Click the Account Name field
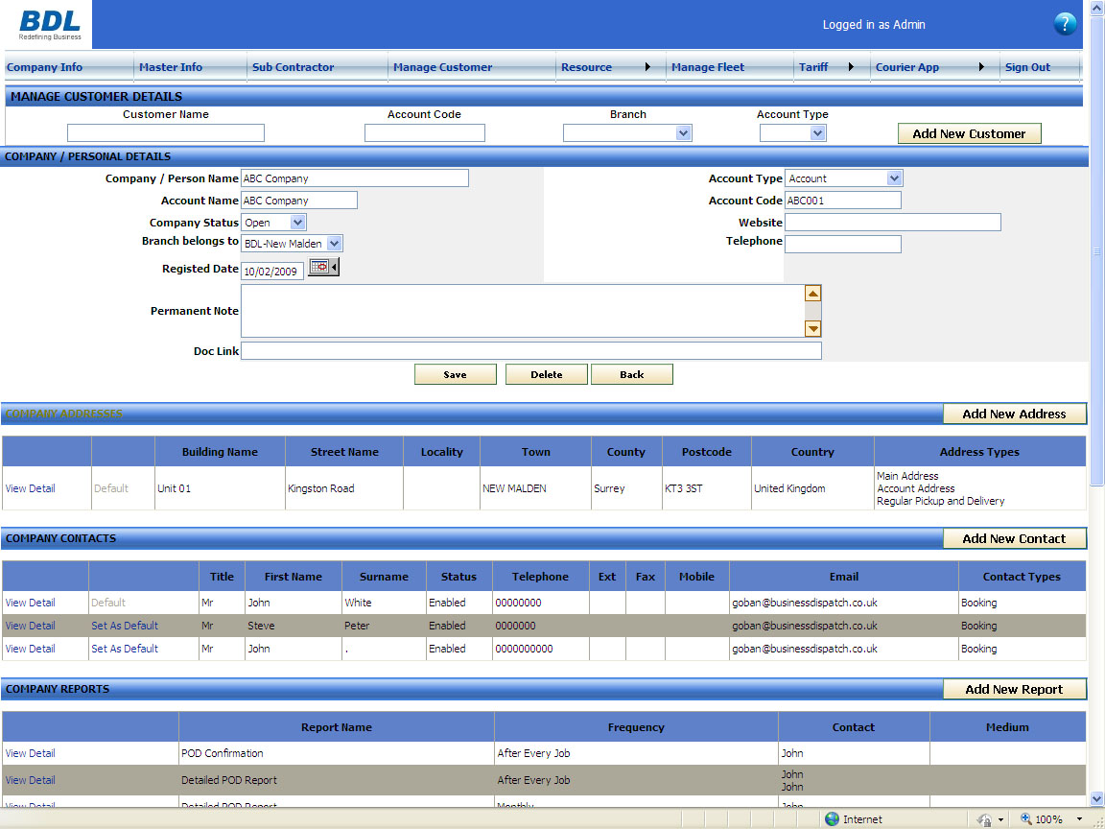Image resolution: width=1105 pixels, height=829 pixels. [299, 201]
